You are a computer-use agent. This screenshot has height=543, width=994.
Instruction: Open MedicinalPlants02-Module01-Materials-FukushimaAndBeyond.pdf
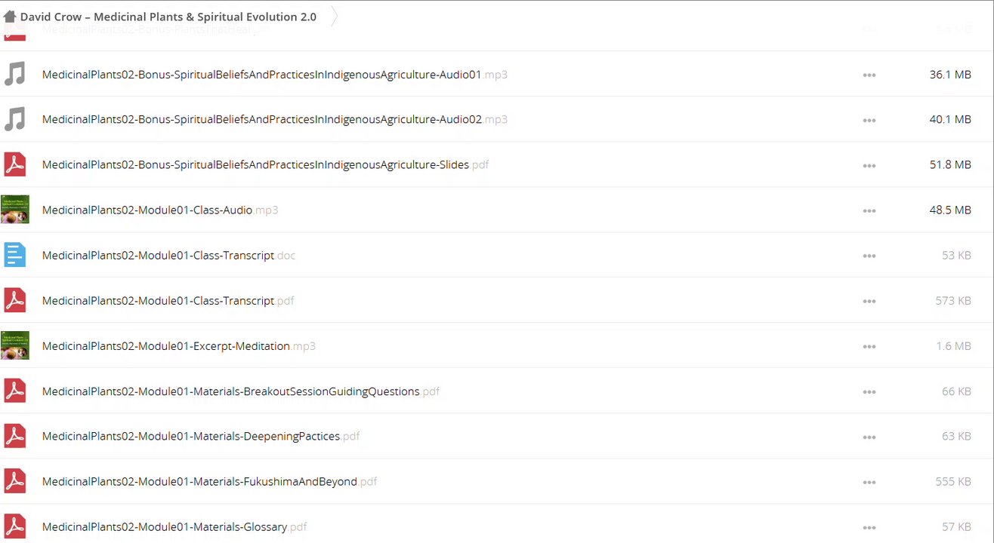click(209, 481)
